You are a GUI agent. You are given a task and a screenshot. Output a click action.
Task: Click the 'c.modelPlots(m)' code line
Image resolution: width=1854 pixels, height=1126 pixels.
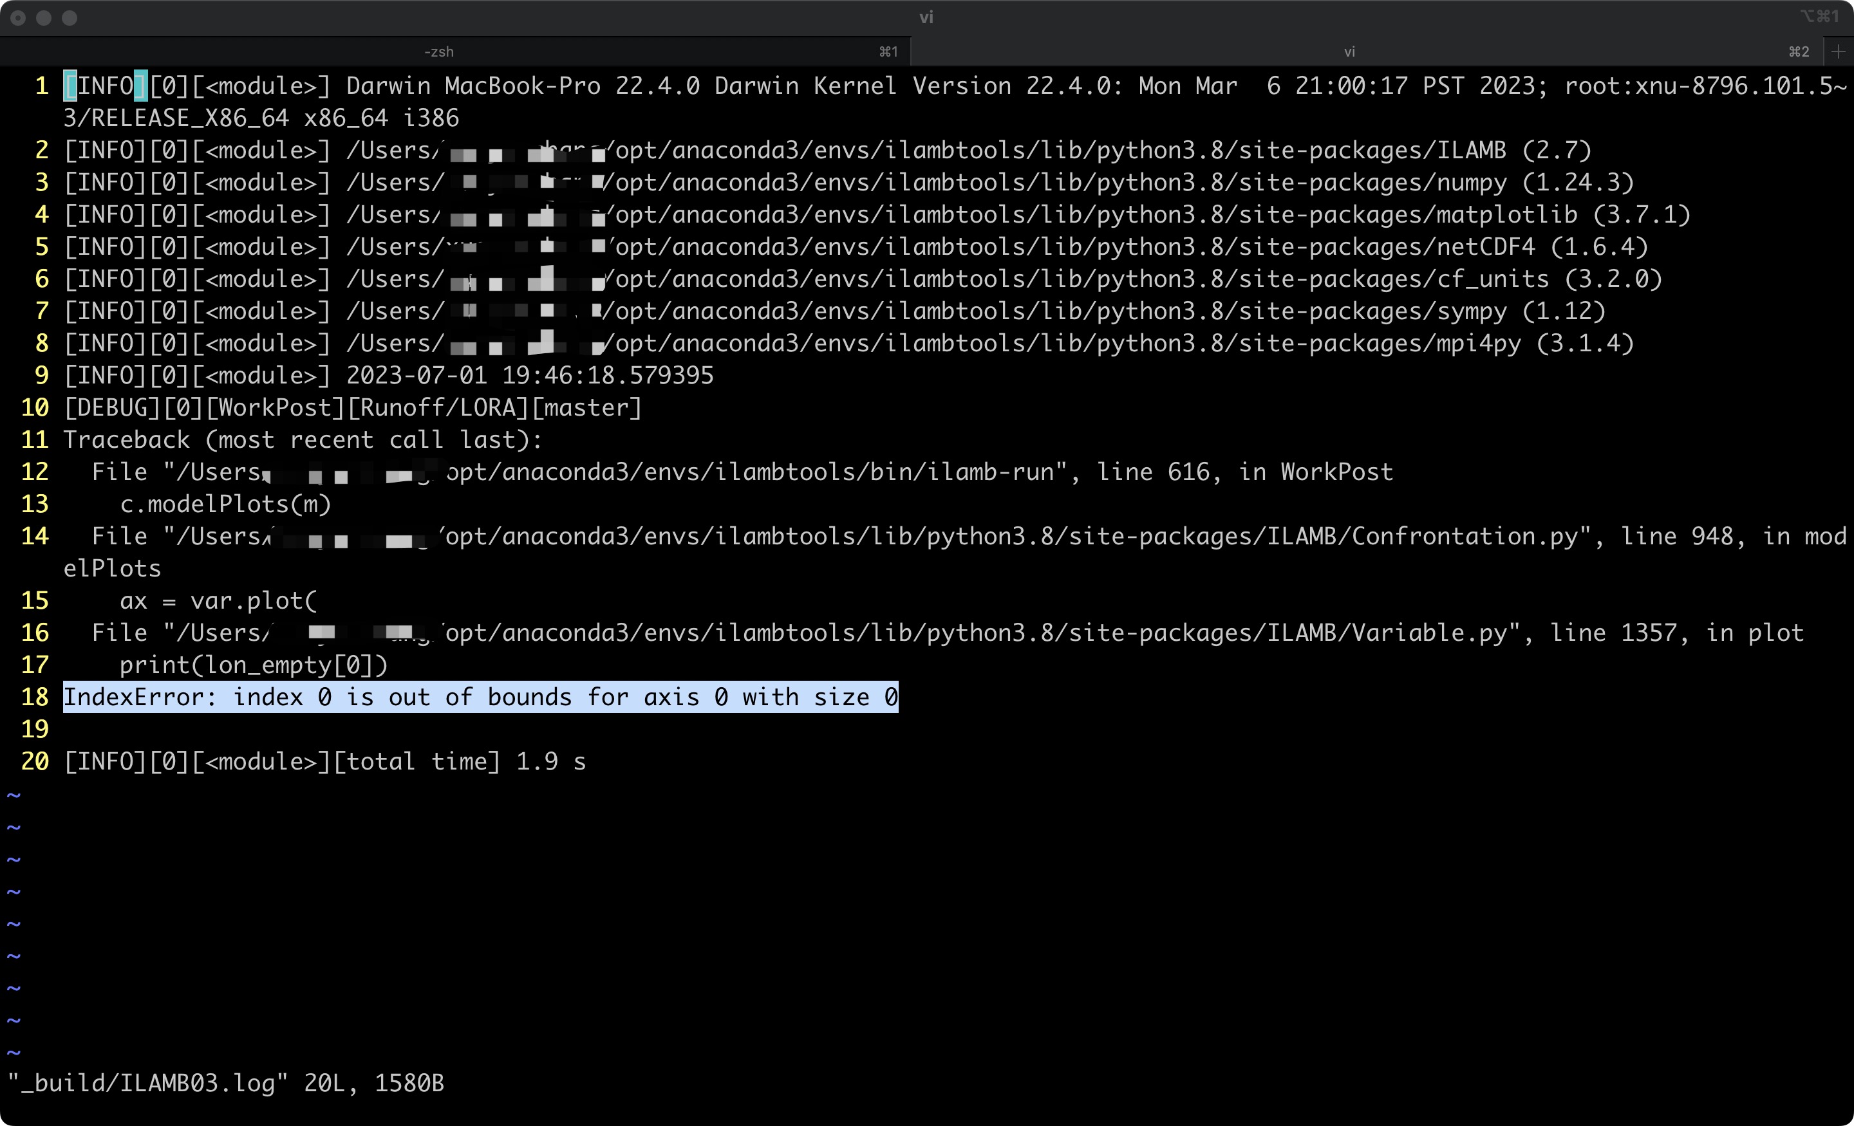[225, 504]
